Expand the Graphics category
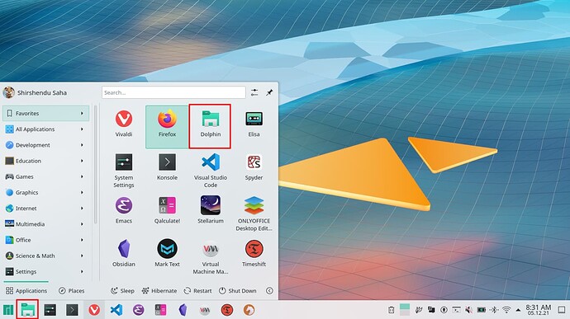 point(45,192)
